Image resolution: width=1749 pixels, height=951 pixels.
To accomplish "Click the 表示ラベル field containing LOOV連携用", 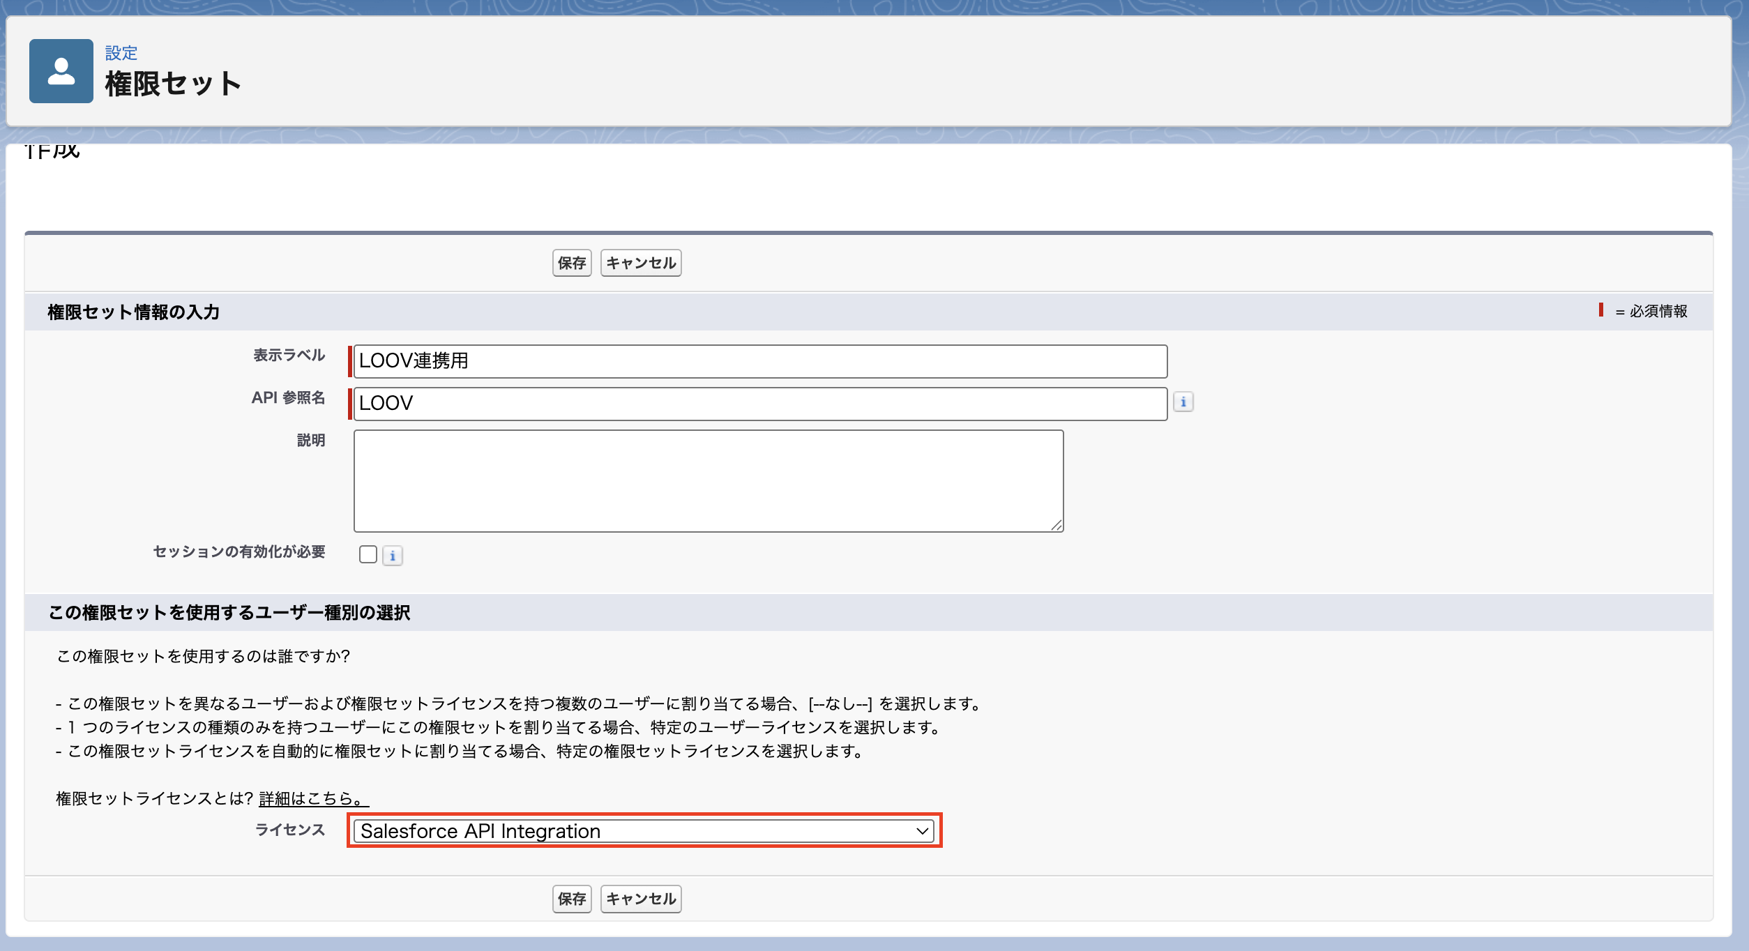I will pos(760,361).
